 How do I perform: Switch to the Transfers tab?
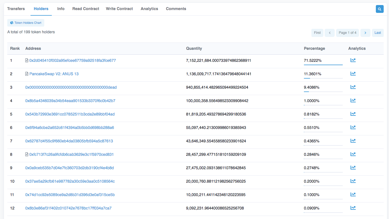(x=16, y=9)
